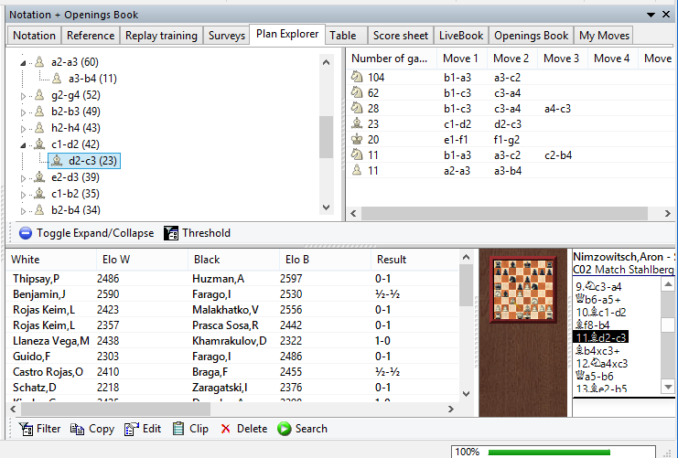Click the chessboard preview thumbnail
Viewport: 678px width, 458px height.
[523, 290]
